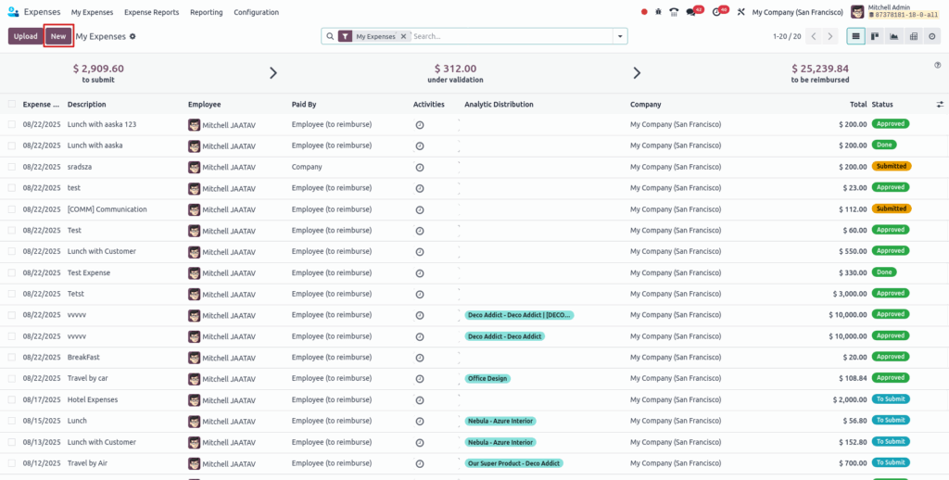949x480 pixels.
Task: Select the Hotel Expenses row checkbox
Action: [12, 399]
